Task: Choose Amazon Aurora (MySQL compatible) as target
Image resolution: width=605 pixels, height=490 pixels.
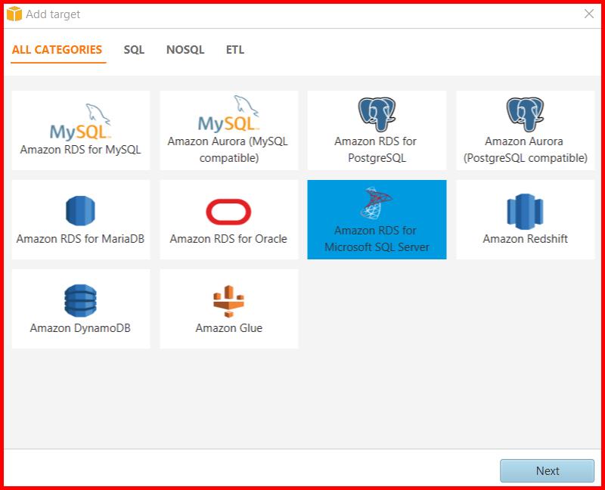Action: [x=229, y=130]
